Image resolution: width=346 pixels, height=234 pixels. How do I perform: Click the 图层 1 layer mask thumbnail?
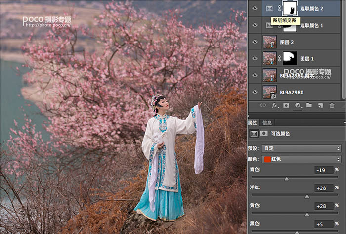[290, 58]
